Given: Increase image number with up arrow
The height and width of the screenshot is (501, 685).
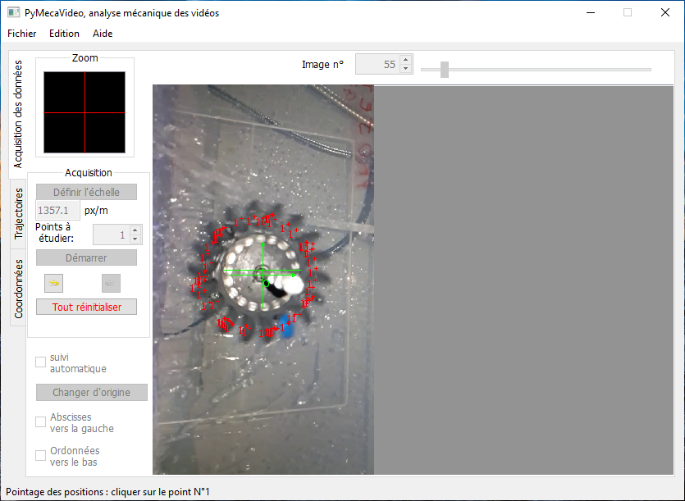Looking at the screenshot, I should click(x=405, y=60).
